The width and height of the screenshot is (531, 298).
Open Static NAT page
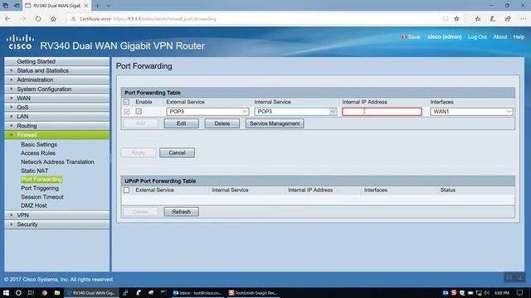pyautogui.click(x=35, y=171)
